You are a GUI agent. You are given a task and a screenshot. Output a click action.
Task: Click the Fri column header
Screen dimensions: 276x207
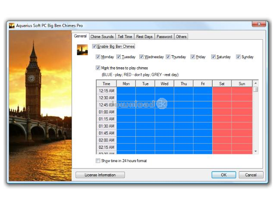[x=203, y=84]
